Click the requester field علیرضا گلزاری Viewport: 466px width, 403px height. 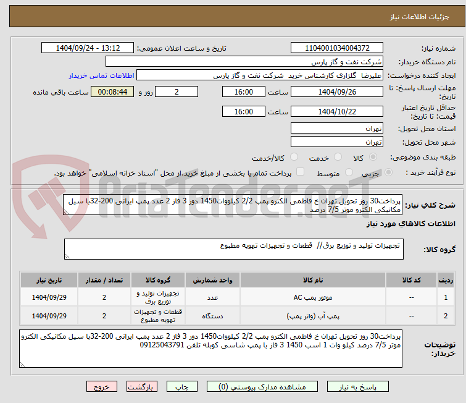[260, 75]
